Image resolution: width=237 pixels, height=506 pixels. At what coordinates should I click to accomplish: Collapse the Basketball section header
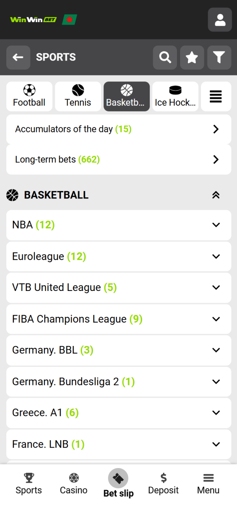tap(216, 195)
